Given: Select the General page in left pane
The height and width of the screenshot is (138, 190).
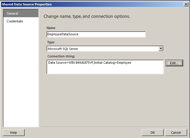Looking at the screenshot, I should pos(12,13).
